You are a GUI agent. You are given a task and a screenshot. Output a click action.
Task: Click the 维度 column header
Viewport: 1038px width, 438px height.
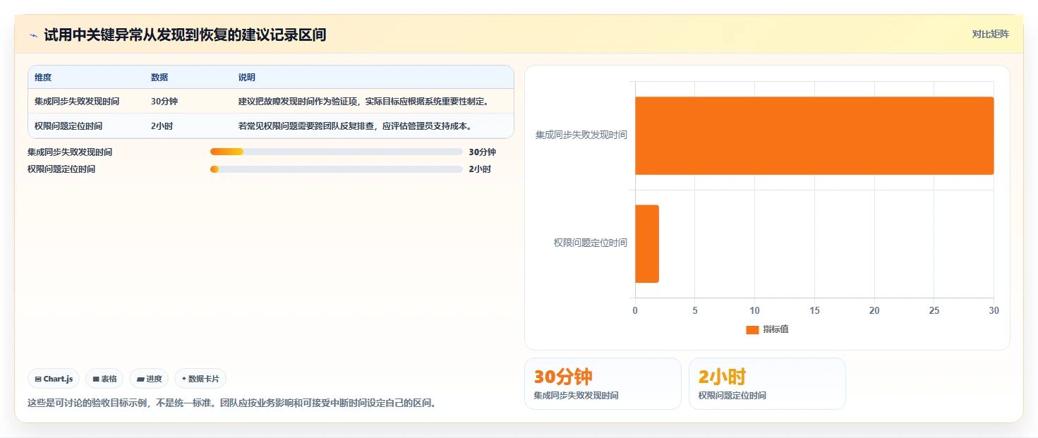(x=43, y=77)
